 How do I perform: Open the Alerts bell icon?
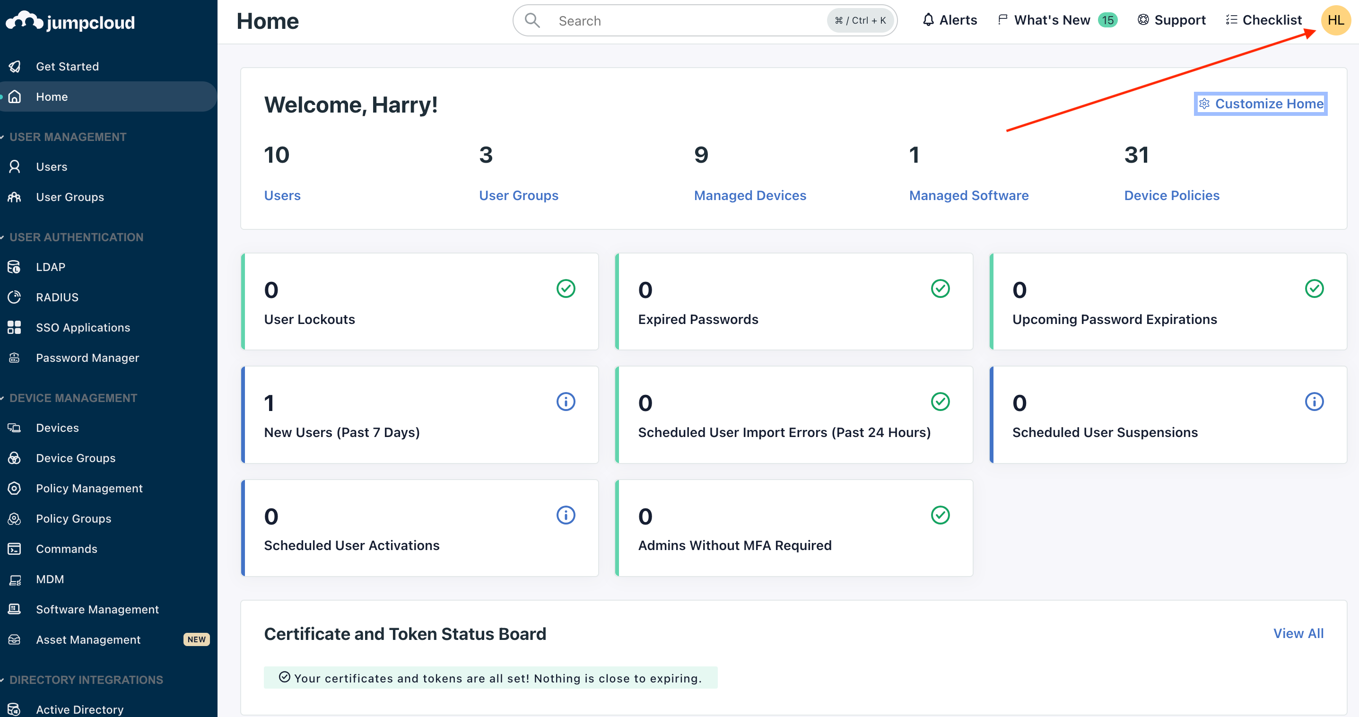tap(928, 20)
